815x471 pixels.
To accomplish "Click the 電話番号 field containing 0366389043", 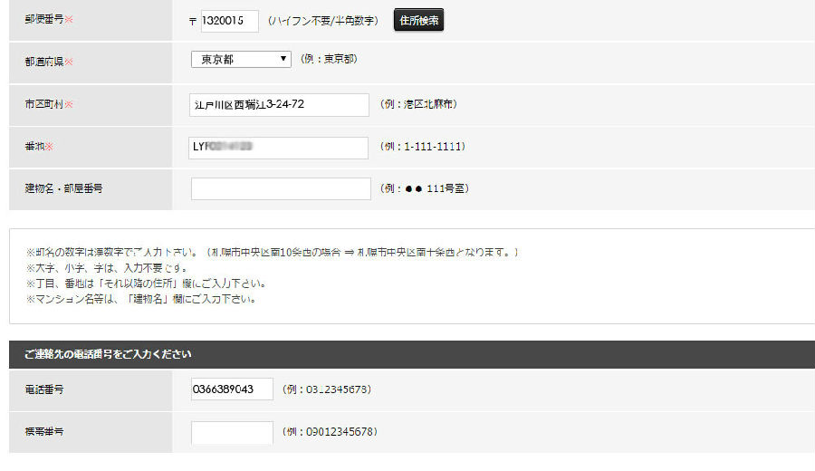I will tap(232, 389).
